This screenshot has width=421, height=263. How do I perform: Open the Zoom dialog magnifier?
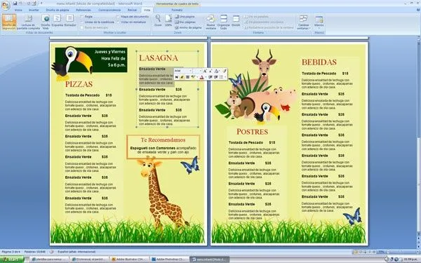(158, 20)
